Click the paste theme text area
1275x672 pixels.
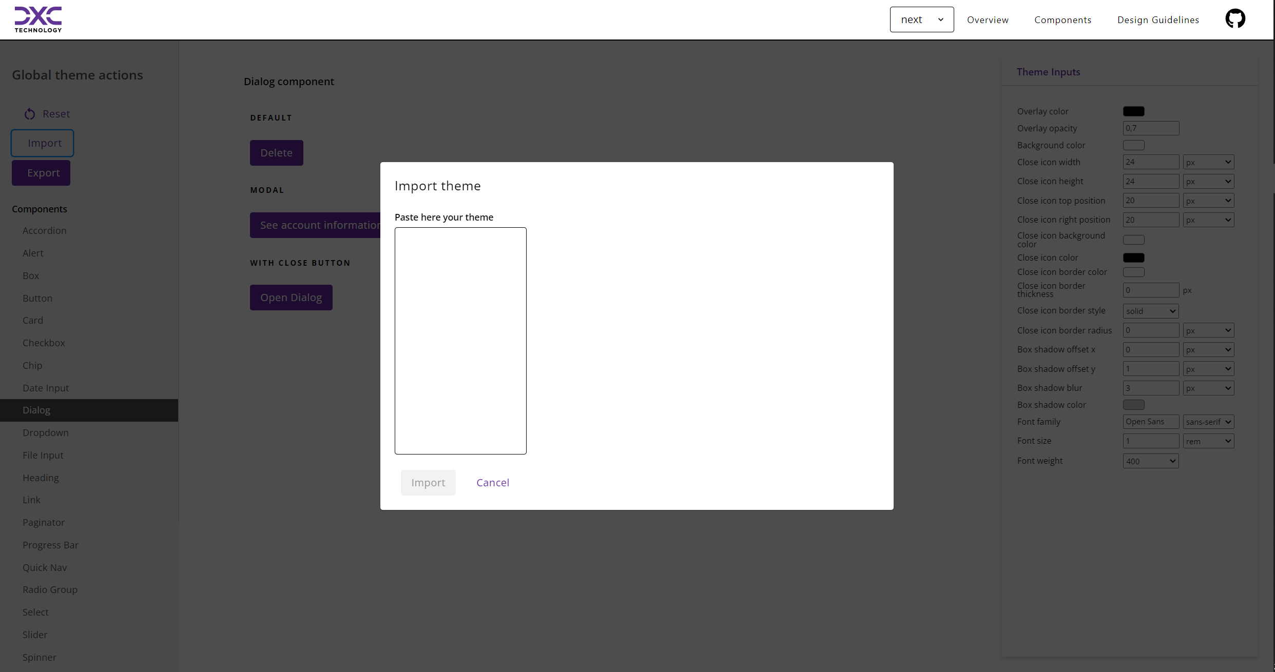tap(460, 341)
